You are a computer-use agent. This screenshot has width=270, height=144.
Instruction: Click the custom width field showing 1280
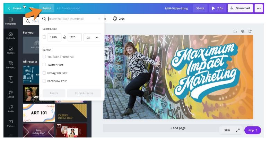click(54, 37)
